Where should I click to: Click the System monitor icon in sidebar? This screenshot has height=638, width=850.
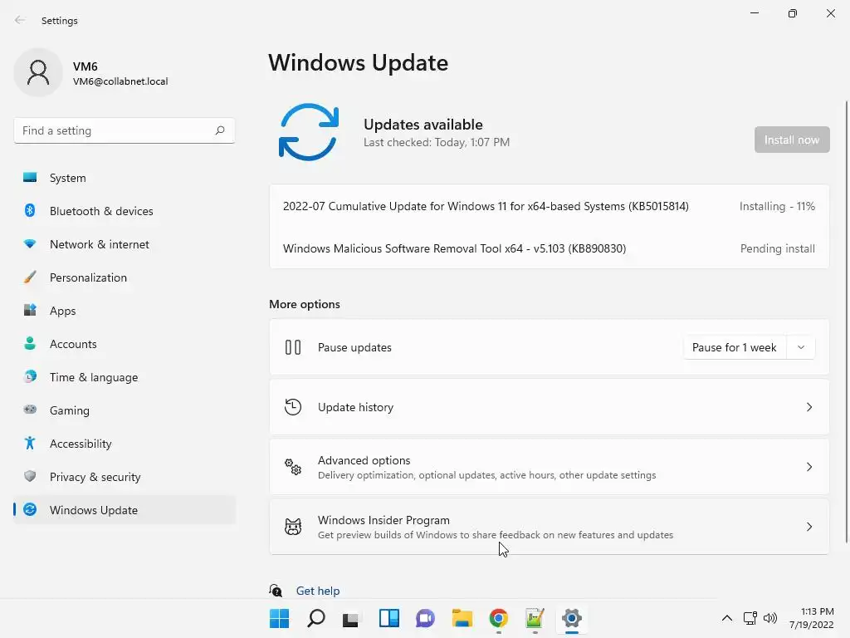tap(30, 178)
